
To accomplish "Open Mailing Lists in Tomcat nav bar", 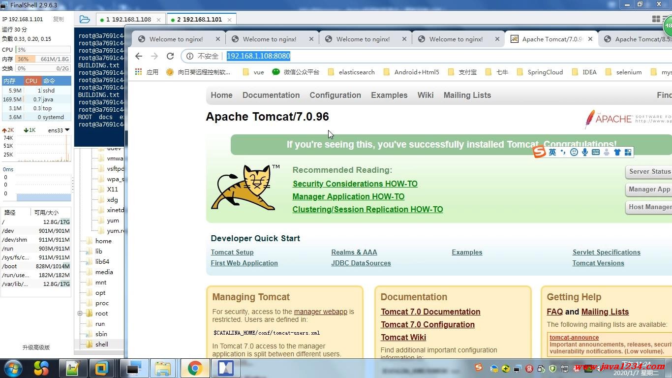I will [x=467, y=95].
